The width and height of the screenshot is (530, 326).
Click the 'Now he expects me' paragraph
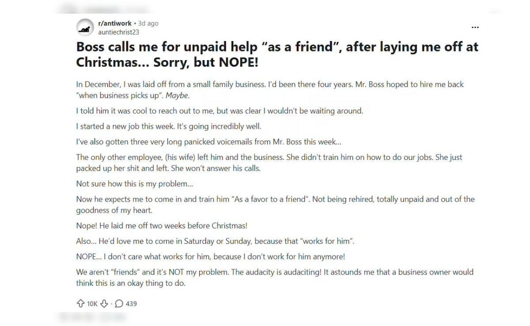pos(275,205)
